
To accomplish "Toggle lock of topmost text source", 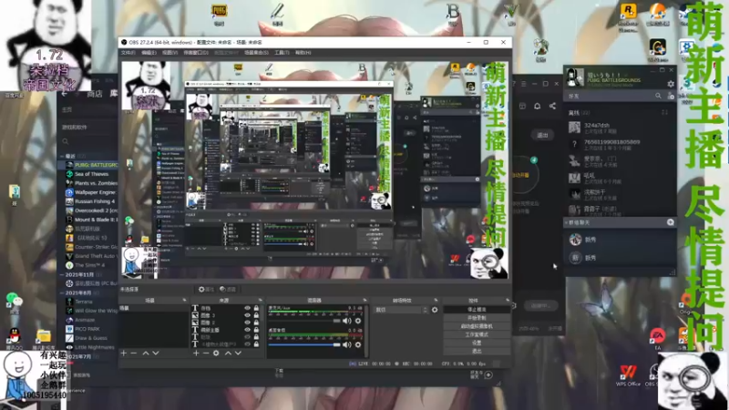I will coord(256,308).
